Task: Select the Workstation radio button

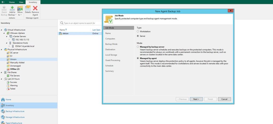Action: [x=138, y=31]
